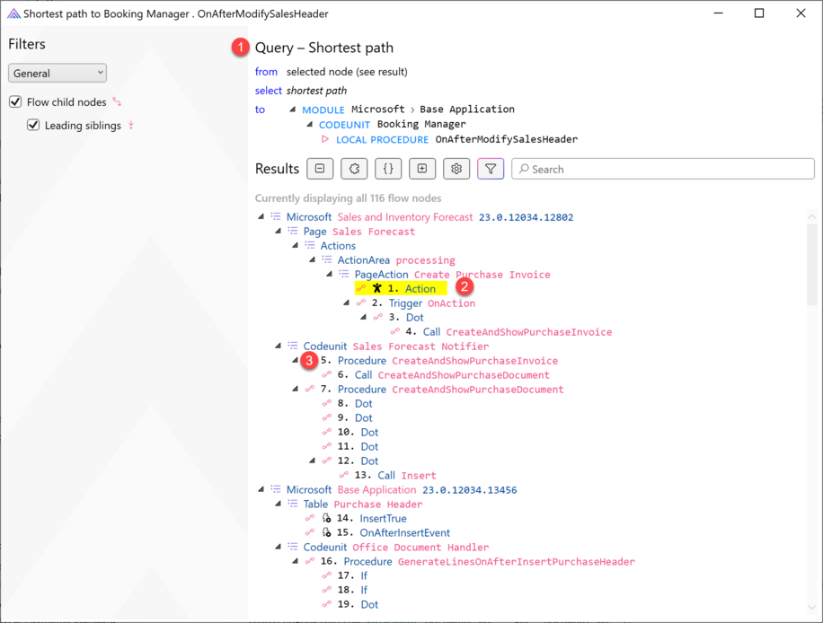Click the play triangle icon beside LOCAL PROCEDURE
The height and width of the screenshot is (623, 823).
325,139
